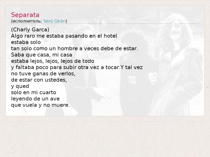The width and height of the screenshot is (210, 157).
Task: Click the 'solo en mi cuarto' line
Action: pos(34,92)
